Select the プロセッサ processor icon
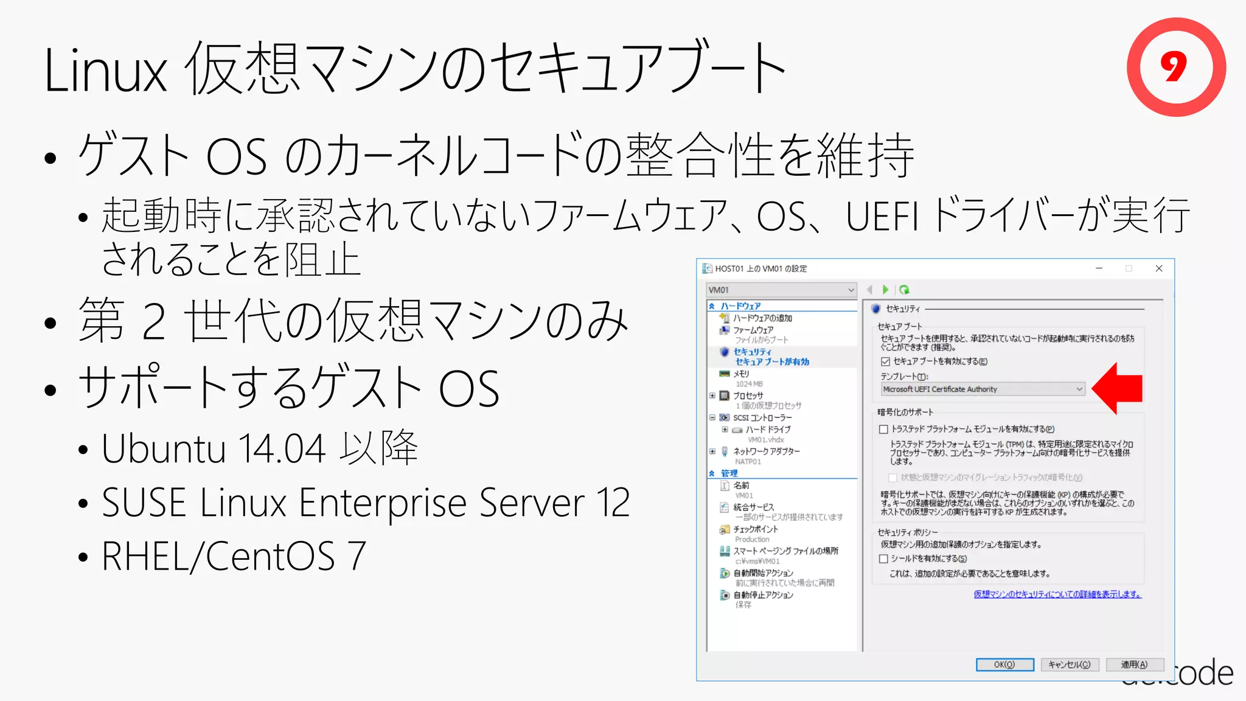The width and height of the screenshot is (1246, 701). (725, 396)
